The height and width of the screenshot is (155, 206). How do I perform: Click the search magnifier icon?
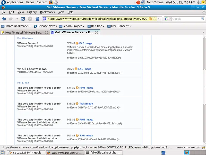[203, 19]
